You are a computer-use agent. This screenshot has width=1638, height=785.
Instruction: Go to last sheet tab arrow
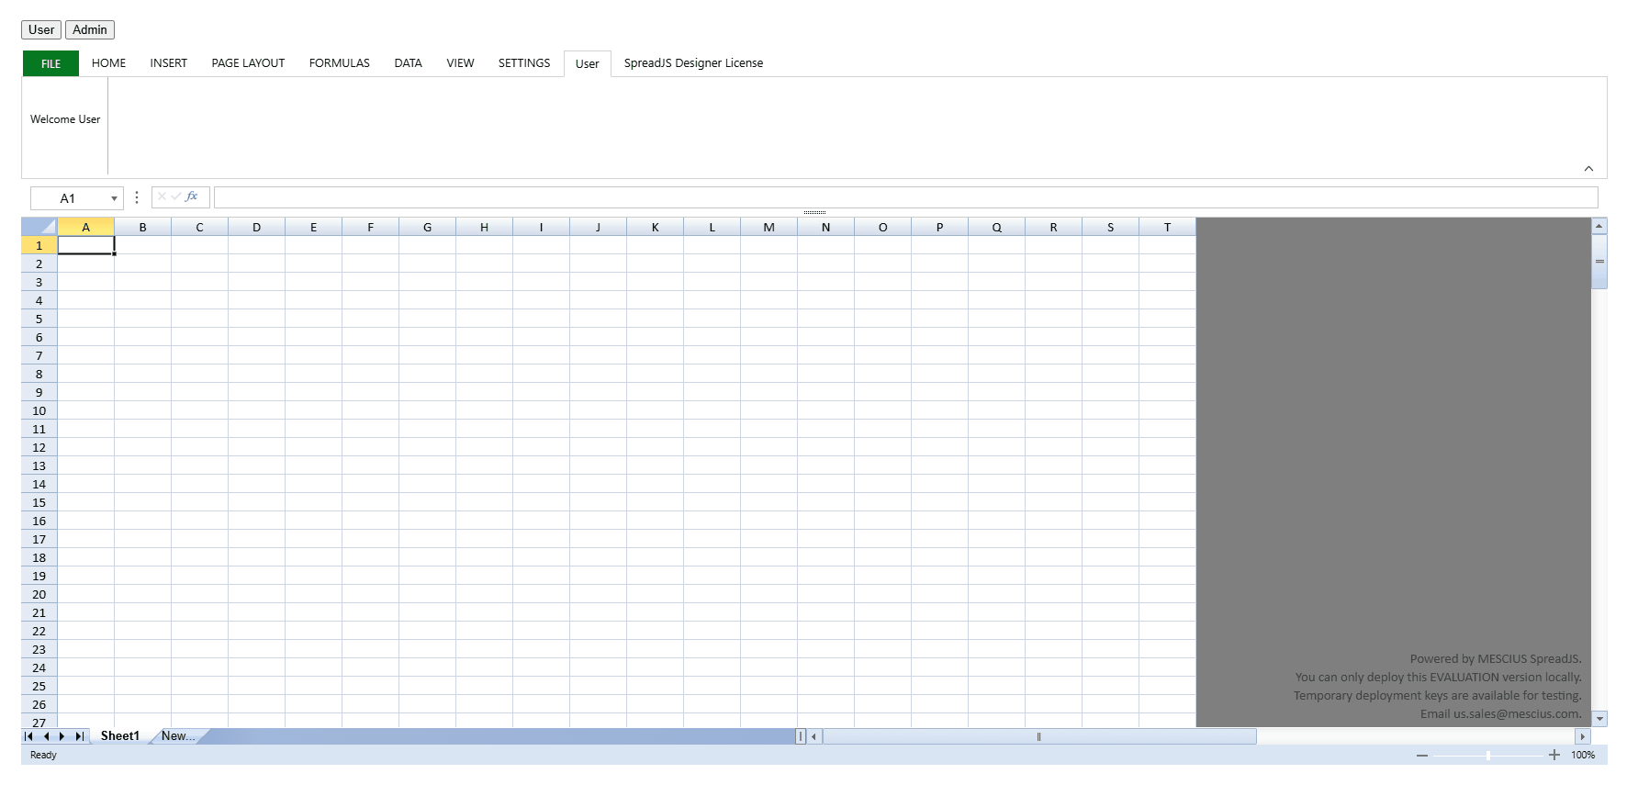[80, 736]
